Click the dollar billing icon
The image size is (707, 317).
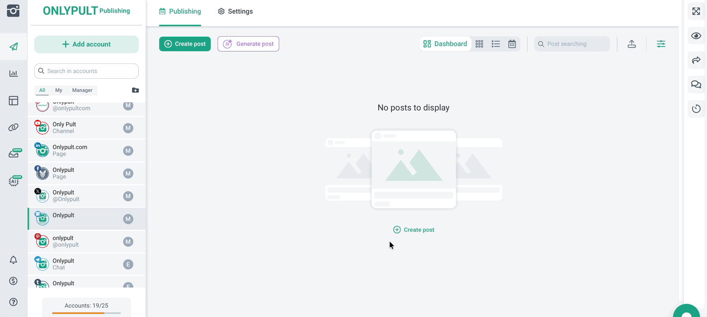pos(13,281)
